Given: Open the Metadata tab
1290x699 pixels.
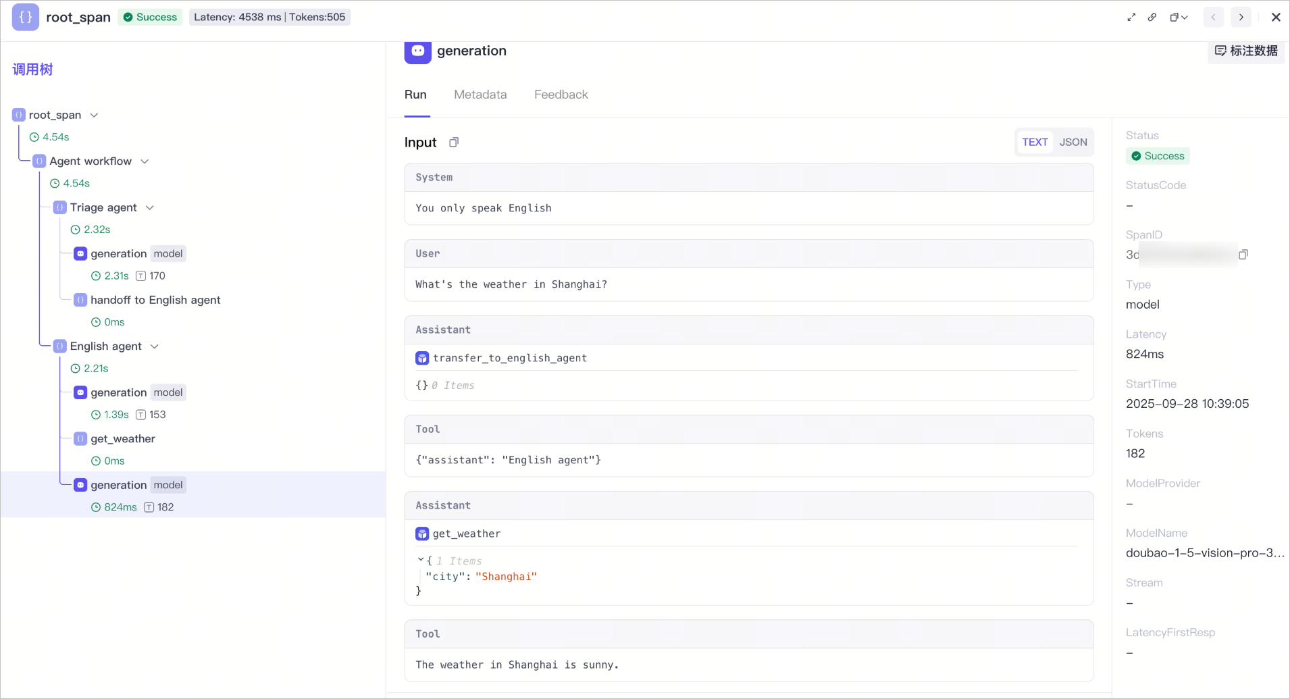Looking at the screenshot, I should [x=480, y=95].
